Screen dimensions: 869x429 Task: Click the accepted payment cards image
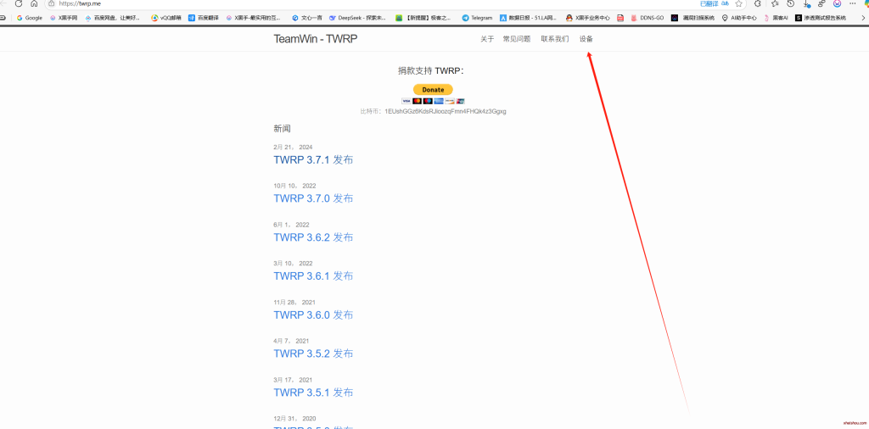[x=433, y=101]
